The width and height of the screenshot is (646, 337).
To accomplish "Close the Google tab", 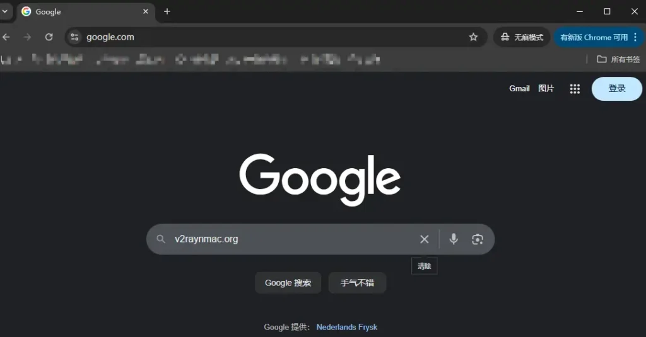I will click(146, 11).
